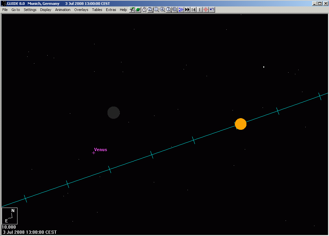Select the magnifier level 1 zoom icon

[156, 10]
